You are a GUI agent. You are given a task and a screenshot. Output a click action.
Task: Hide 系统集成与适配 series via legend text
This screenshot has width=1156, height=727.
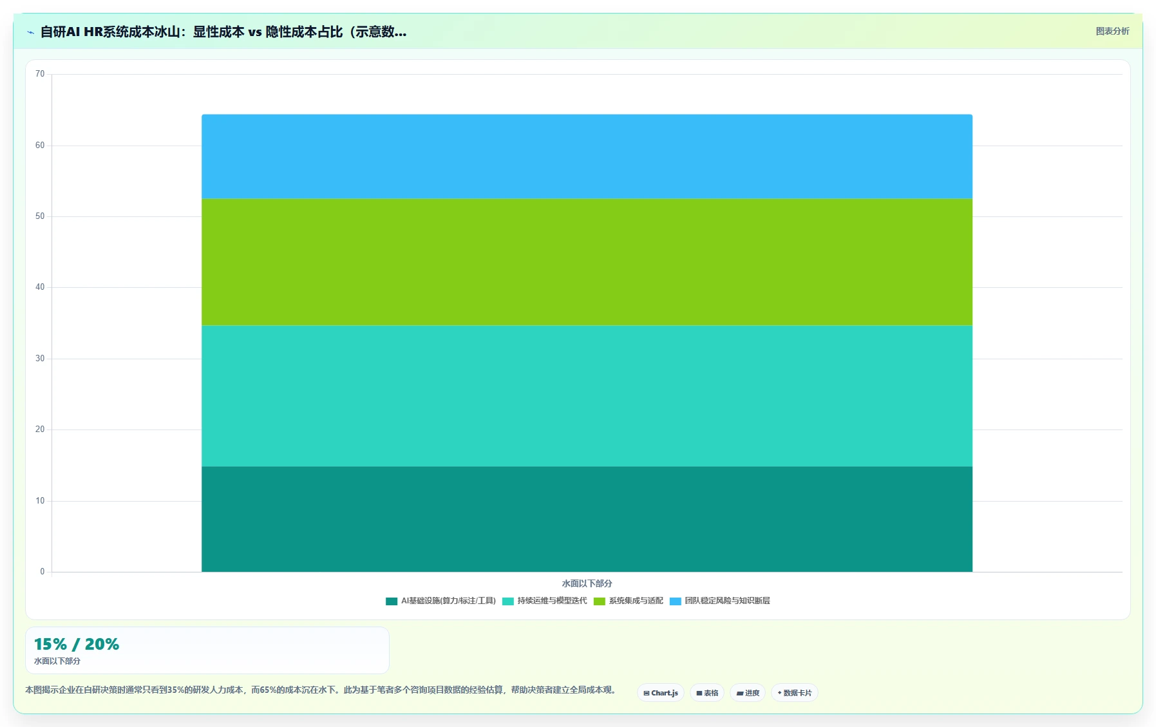[636, 601]
